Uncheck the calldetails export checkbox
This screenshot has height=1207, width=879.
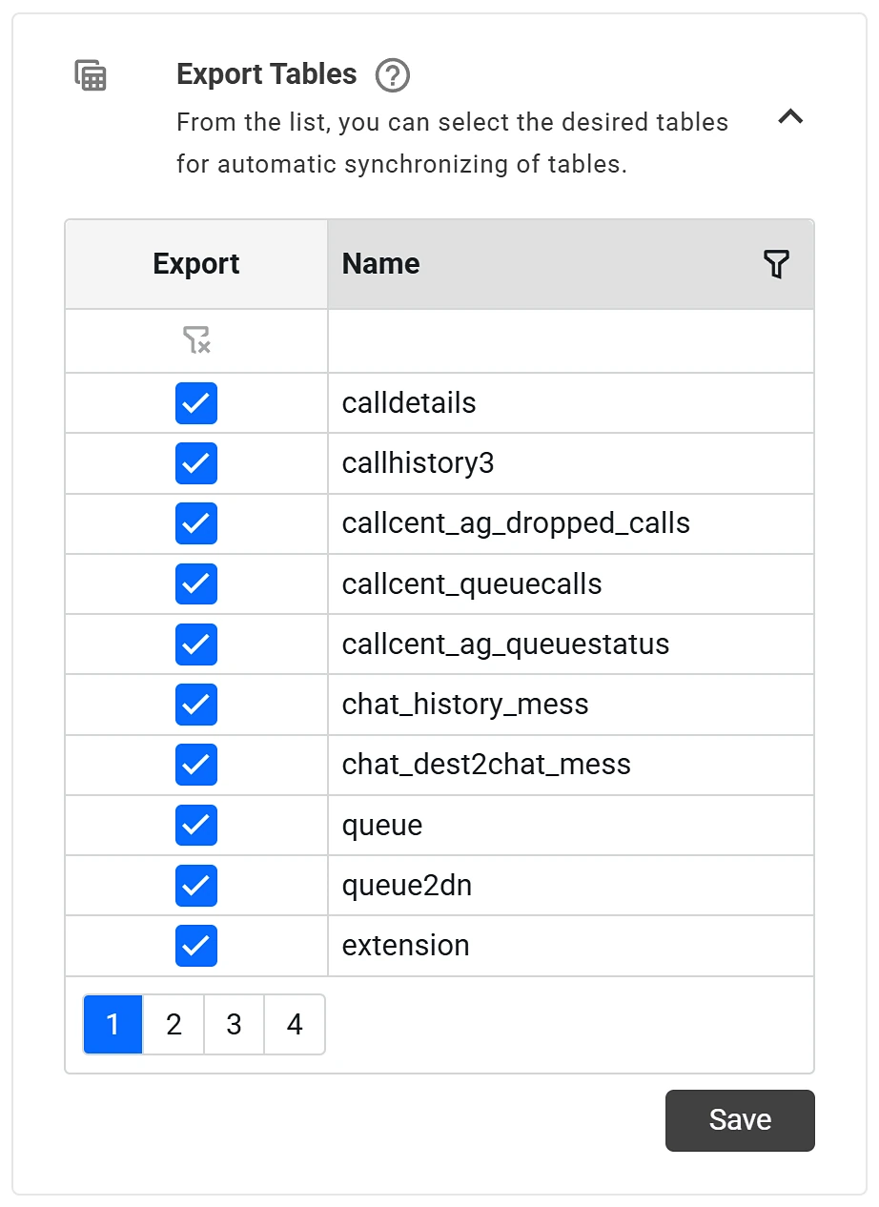196,403
